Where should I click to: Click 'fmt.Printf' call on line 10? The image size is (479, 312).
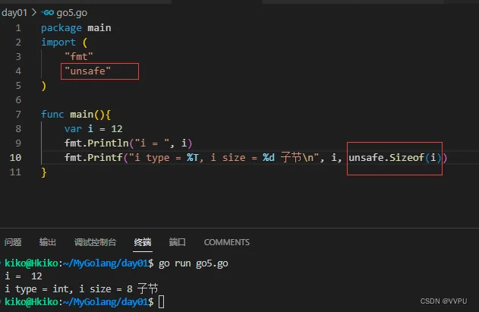93,157
